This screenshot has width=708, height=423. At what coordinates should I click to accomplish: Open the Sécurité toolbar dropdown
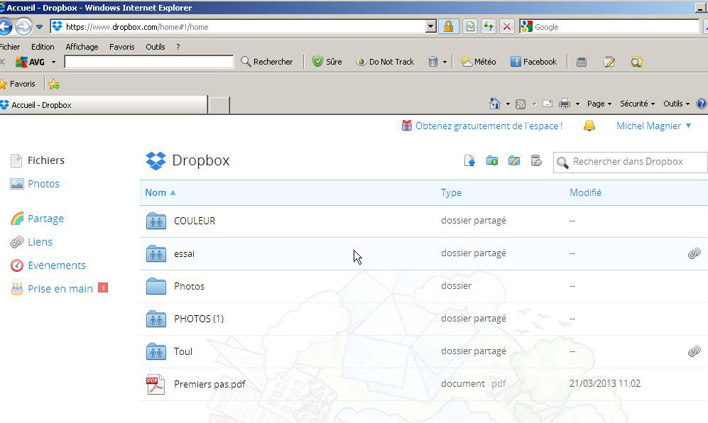point(637,104)
